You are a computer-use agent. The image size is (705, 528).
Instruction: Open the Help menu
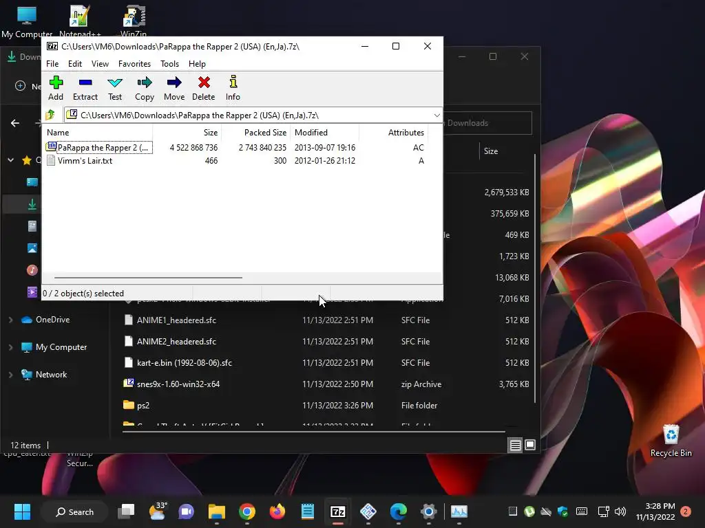click(x=197, y=64)
